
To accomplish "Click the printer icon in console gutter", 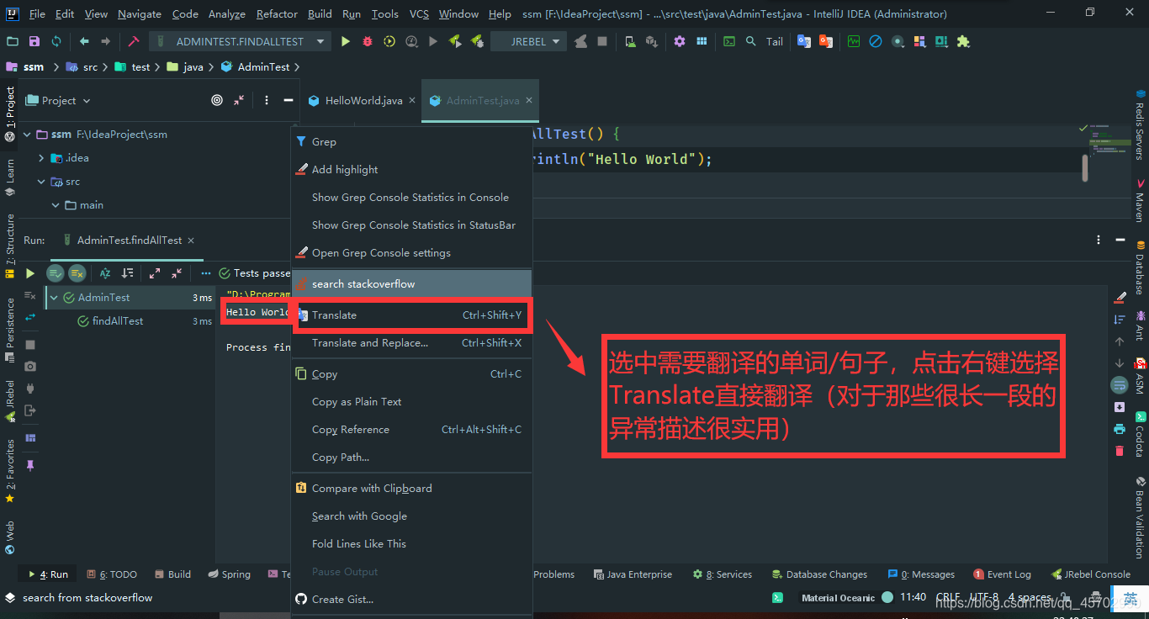I will tap(1120, 429).
